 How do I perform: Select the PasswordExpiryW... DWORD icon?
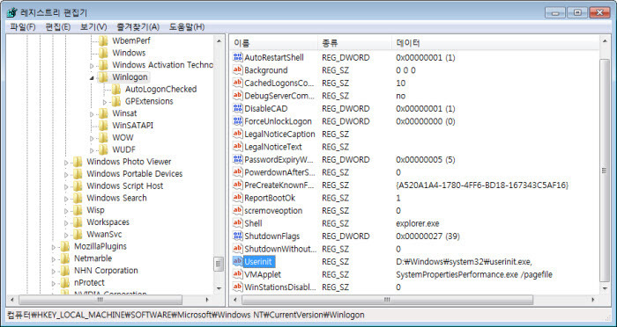click(237, 159)
